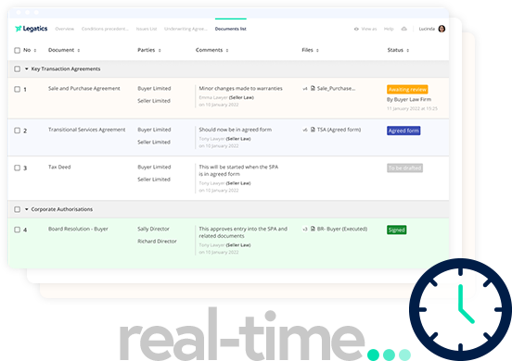512x361 pixels.
Task: Expand version count for Sale_Purchase file
Action: (305, 89)
